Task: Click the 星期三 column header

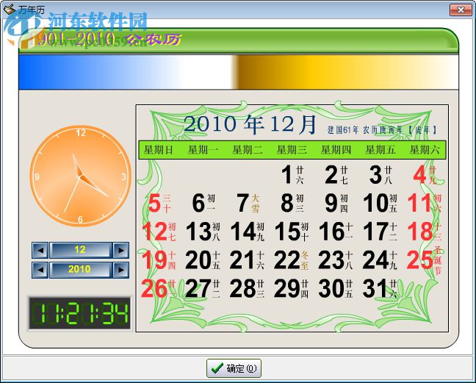Action: (292, 150)
